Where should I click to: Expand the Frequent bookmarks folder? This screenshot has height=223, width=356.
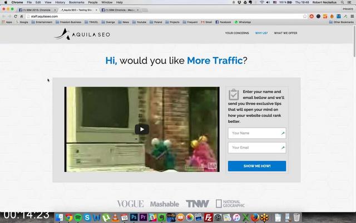point(190,22)
